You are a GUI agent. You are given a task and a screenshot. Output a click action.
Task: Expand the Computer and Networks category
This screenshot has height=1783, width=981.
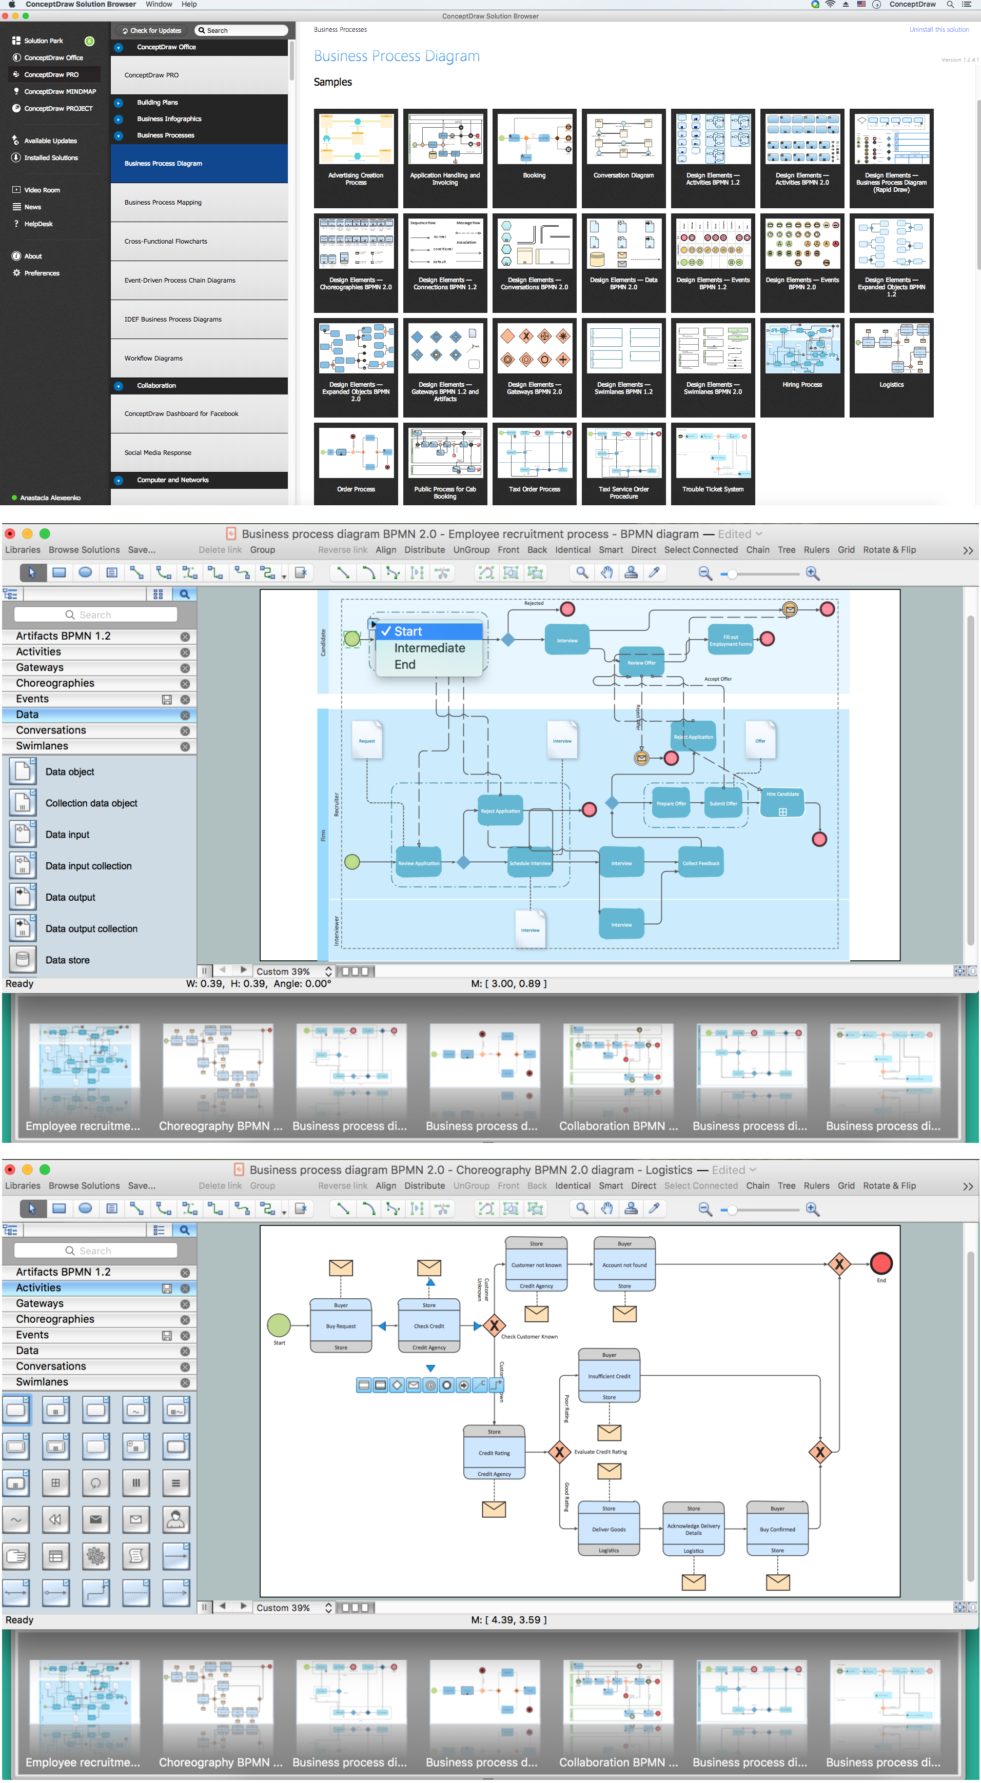[x=119, y=480]
